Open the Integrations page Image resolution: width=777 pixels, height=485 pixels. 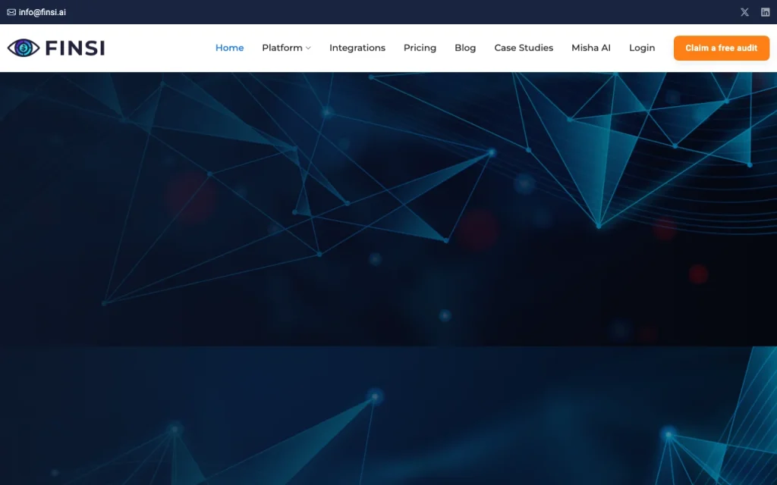(357, 48)
